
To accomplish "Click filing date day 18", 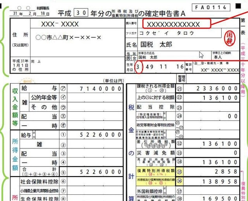I will [x=43, y=14].
